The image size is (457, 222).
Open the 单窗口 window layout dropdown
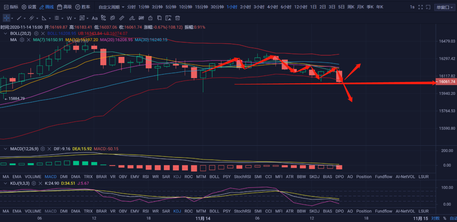point(445,7)
